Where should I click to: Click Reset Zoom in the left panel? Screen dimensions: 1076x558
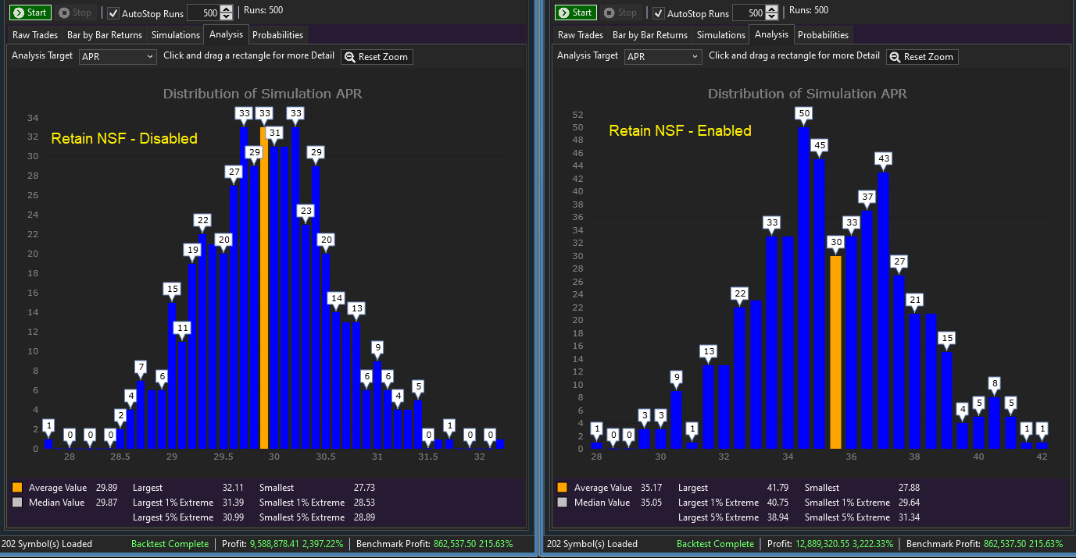[377, 57]
